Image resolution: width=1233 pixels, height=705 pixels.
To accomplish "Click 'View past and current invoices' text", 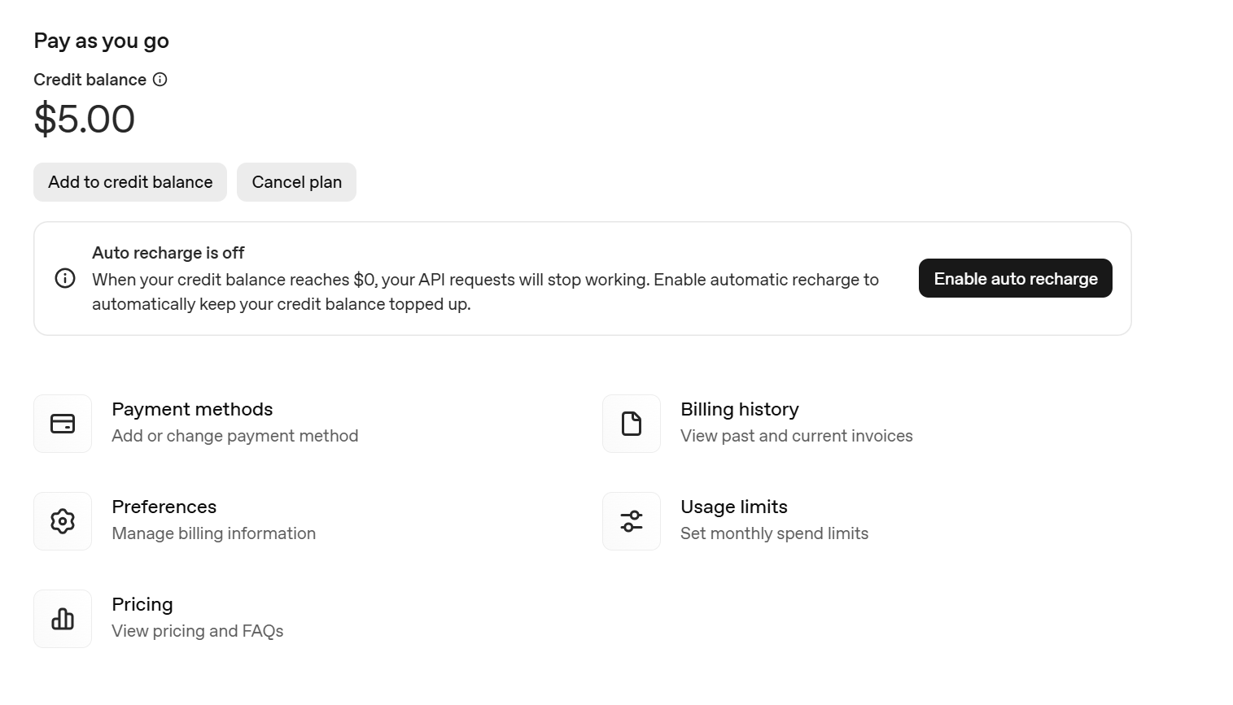I will click(x=797, y=436).
